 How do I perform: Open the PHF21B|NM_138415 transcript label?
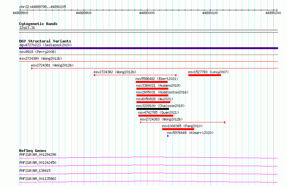pos(35,171)
